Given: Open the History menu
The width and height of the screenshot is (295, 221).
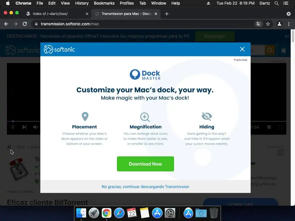Looking at the screenshot, I should 82,3.
